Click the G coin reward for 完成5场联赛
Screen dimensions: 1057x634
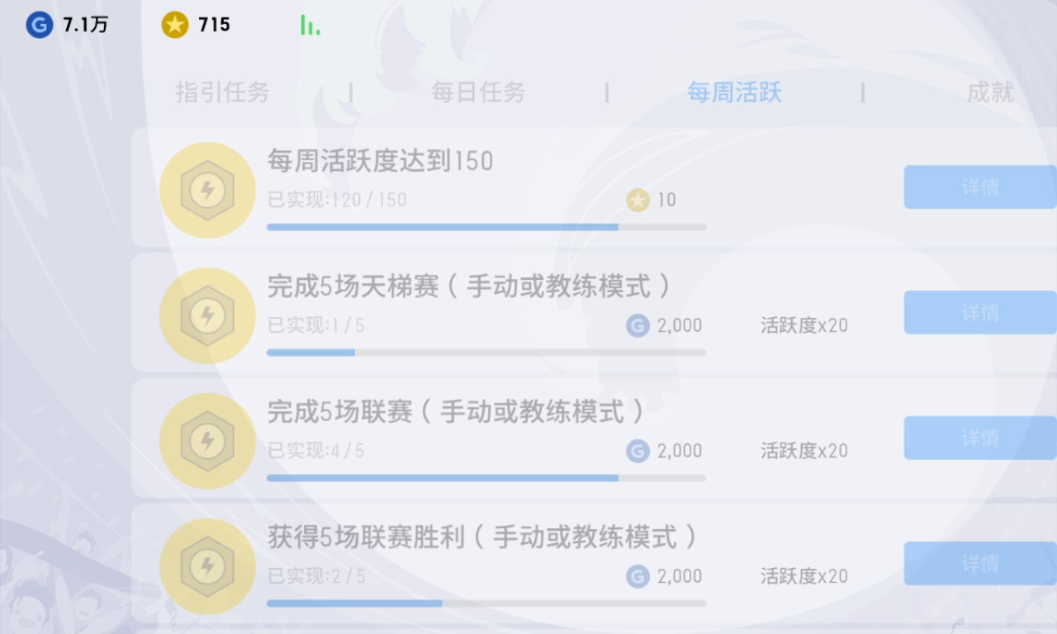point(638,451)
